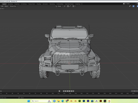
Task: Open the scene browse icon dropdown
Action: point(124,4)
